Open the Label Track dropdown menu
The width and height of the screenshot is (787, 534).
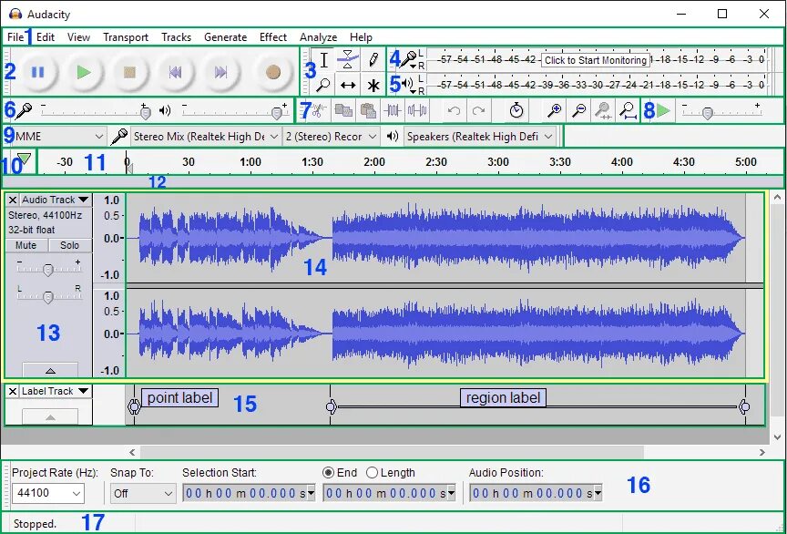(56, 391)
